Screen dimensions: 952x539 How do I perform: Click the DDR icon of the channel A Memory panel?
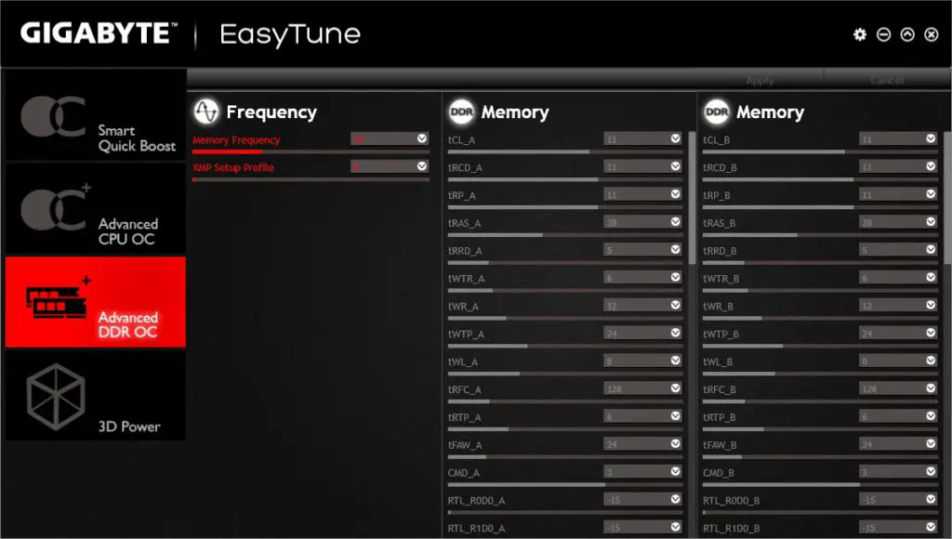461,112
